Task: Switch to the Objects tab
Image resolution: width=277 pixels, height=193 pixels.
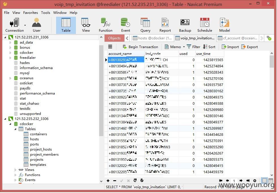Action: pyautogui.click(x=114, y=38)
